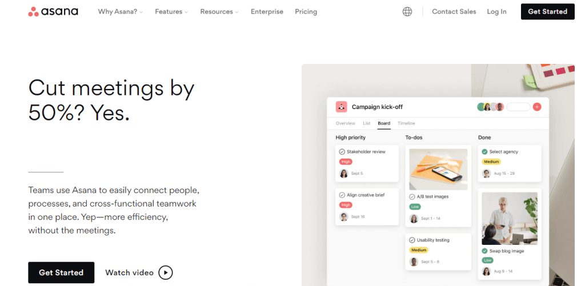Click the team member avatars in card header
Viewport: 585px width, 286px height.
click(x=491, y=107)
